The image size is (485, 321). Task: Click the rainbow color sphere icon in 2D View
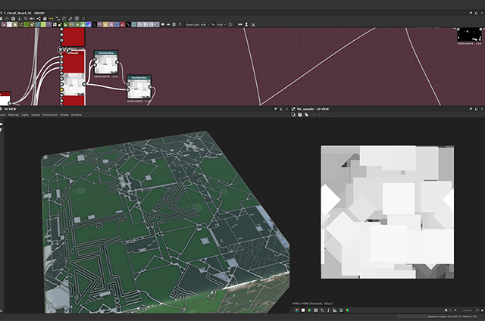tap(347, 310)
